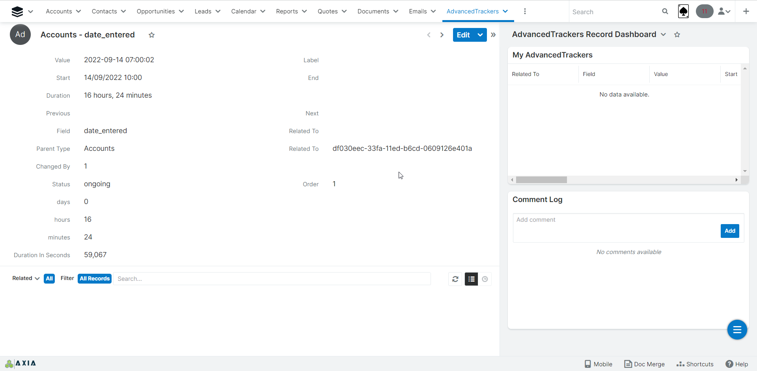Open Mobile in the footer
This screenshot has height=371, width=757.
598,364
